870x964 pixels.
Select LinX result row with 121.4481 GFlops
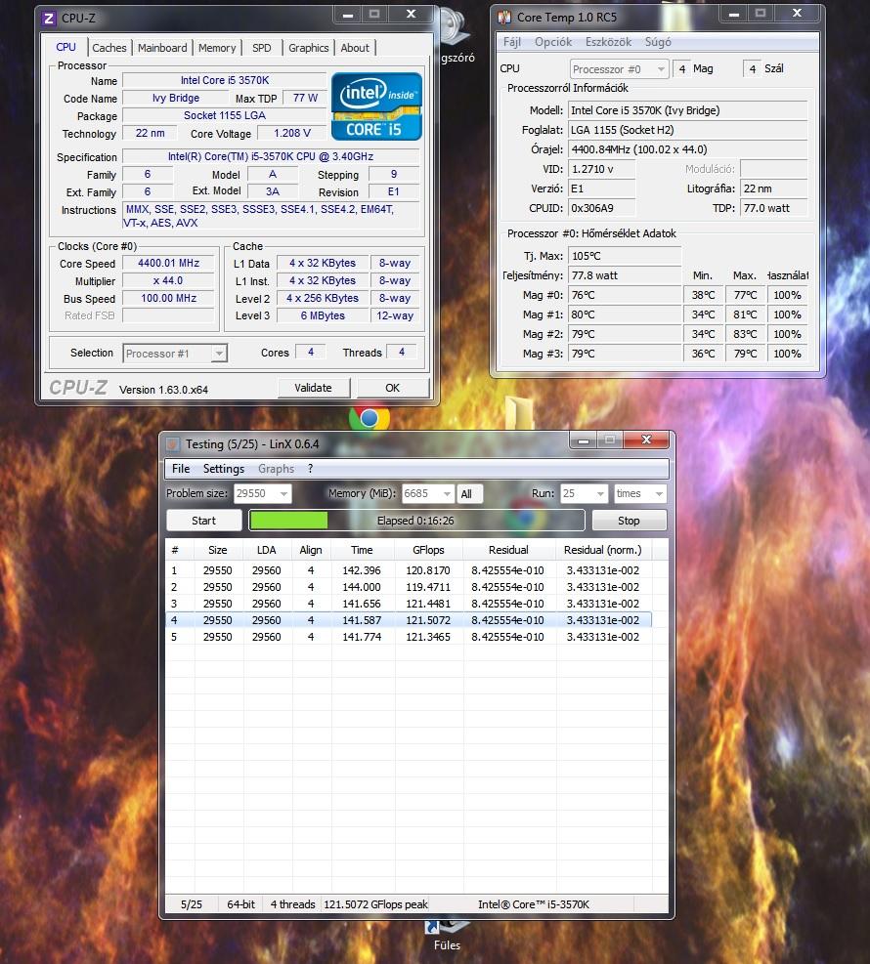tap(408, 604)
